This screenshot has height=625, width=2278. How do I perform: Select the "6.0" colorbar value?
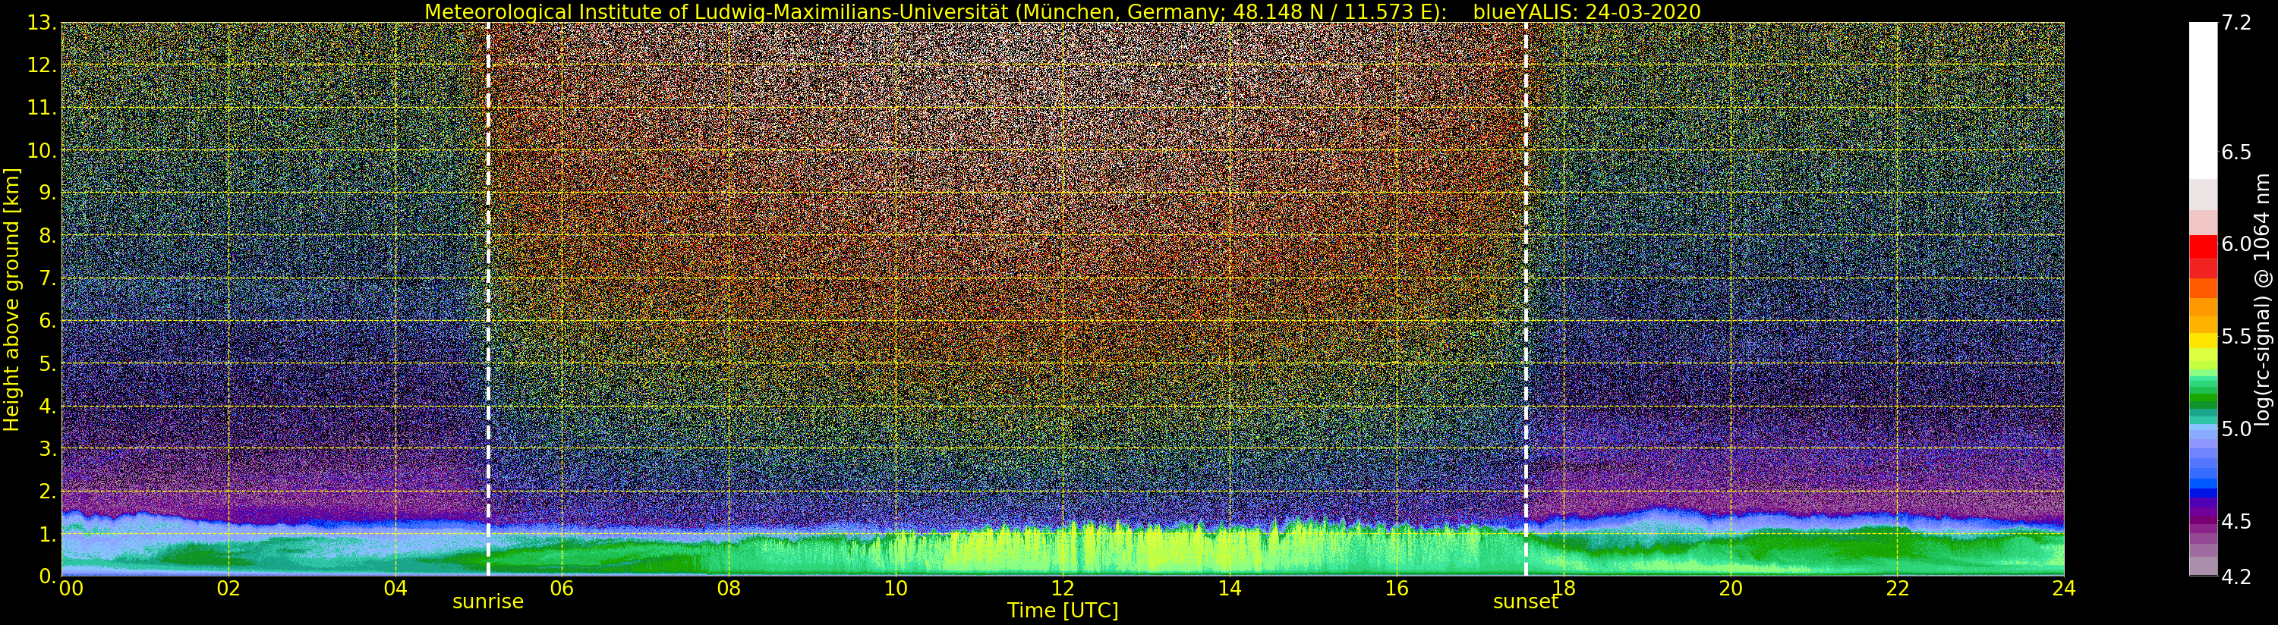(2236, 244)
